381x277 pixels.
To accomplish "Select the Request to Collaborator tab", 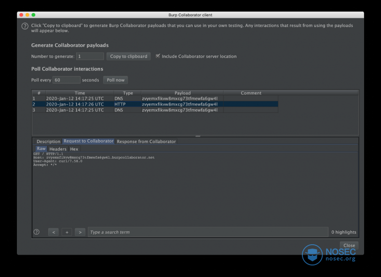I will [x=88, y=141].
